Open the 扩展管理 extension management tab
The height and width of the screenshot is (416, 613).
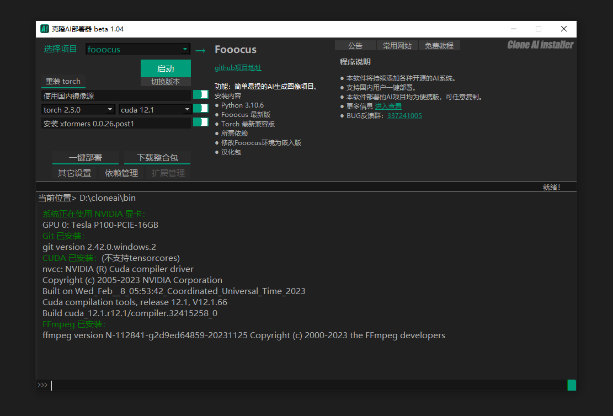coord(168,173)
